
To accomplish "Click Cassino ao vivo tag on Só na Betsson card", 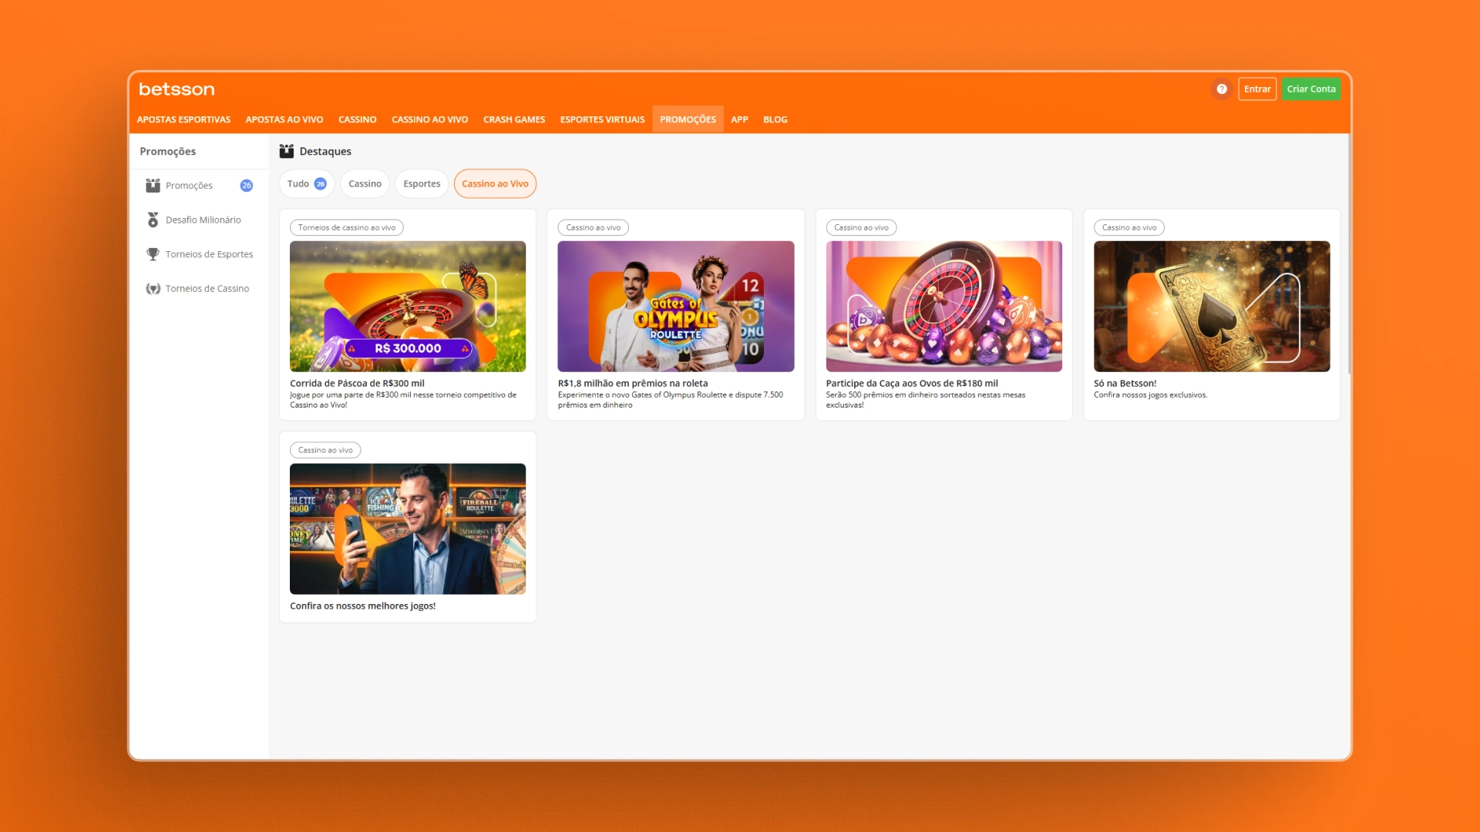I will coord(1129,228).
